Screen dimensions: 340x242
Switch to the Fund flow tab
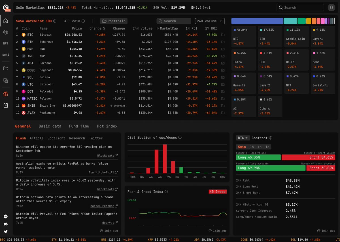coord(79,126)
